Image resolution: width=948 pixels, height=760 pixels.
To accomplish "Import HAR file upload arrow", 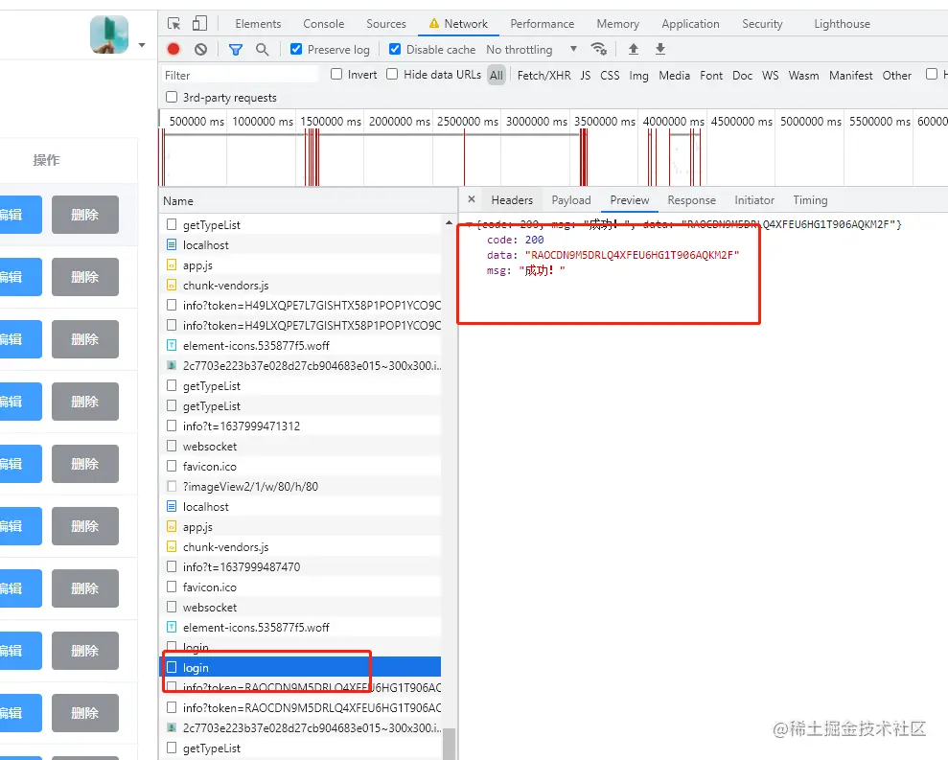I will click(x=633, y=49).
